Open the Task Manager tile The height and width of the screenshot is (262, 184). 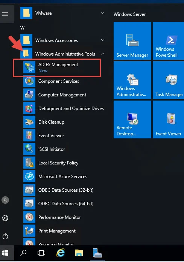(168, 80)
